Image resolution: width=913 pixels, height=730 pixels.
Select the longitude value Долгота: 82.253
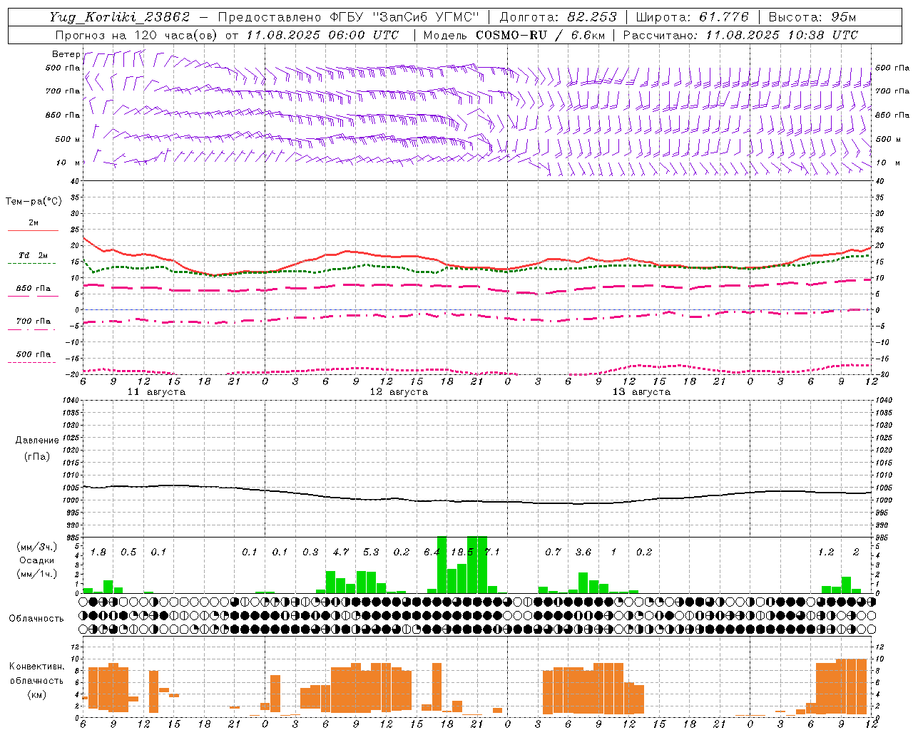coord(558,17)
